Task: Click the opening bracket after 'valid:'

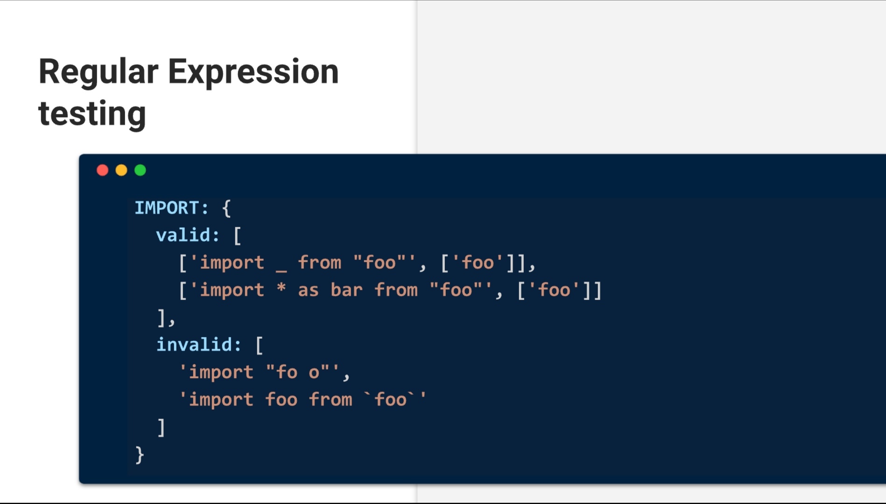Action: tap(237, 236)
